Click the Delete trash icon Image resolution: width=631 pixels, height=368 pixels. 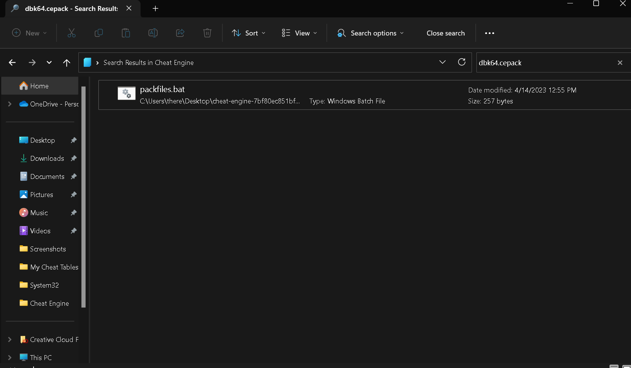(207, 33)
